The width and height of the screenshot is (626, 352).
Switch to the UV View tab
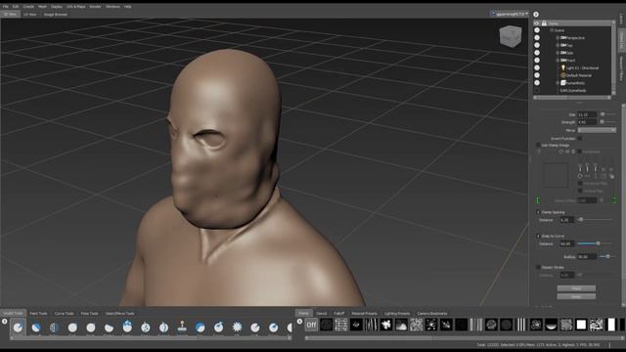click(x=30, y=15)
